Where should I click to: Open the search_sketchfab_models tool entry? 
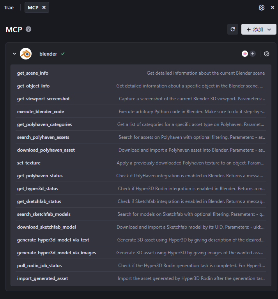pos(44,214)
